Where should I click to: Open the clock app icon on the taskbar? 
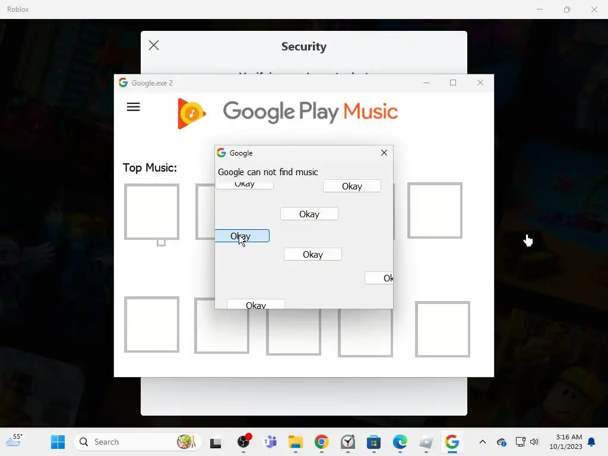pyautogui.click(x=348, y=442)
